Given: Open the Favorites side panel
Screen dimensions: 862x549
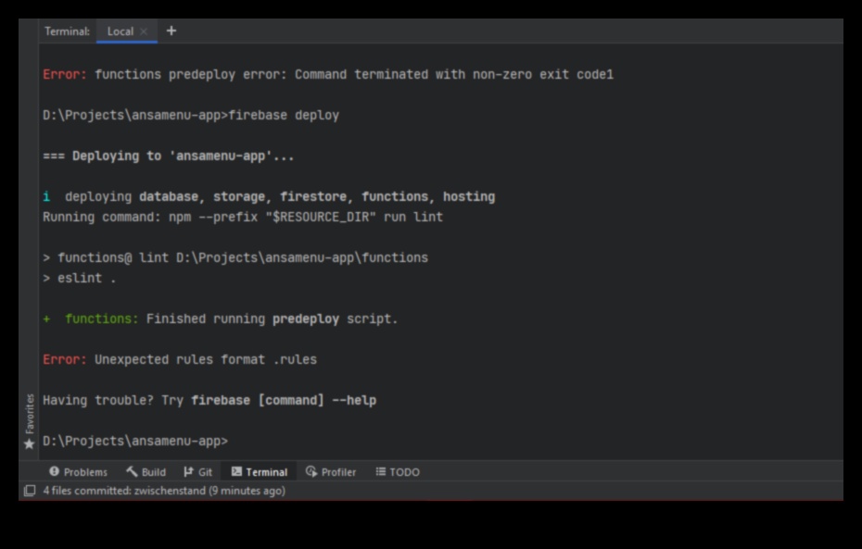Looking at the screenshot, I should click(30, 421).
